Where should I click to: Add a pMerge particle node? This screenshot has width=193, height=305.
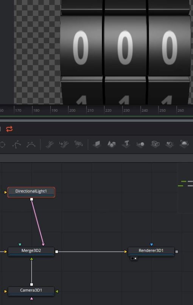tap(64, 144)
